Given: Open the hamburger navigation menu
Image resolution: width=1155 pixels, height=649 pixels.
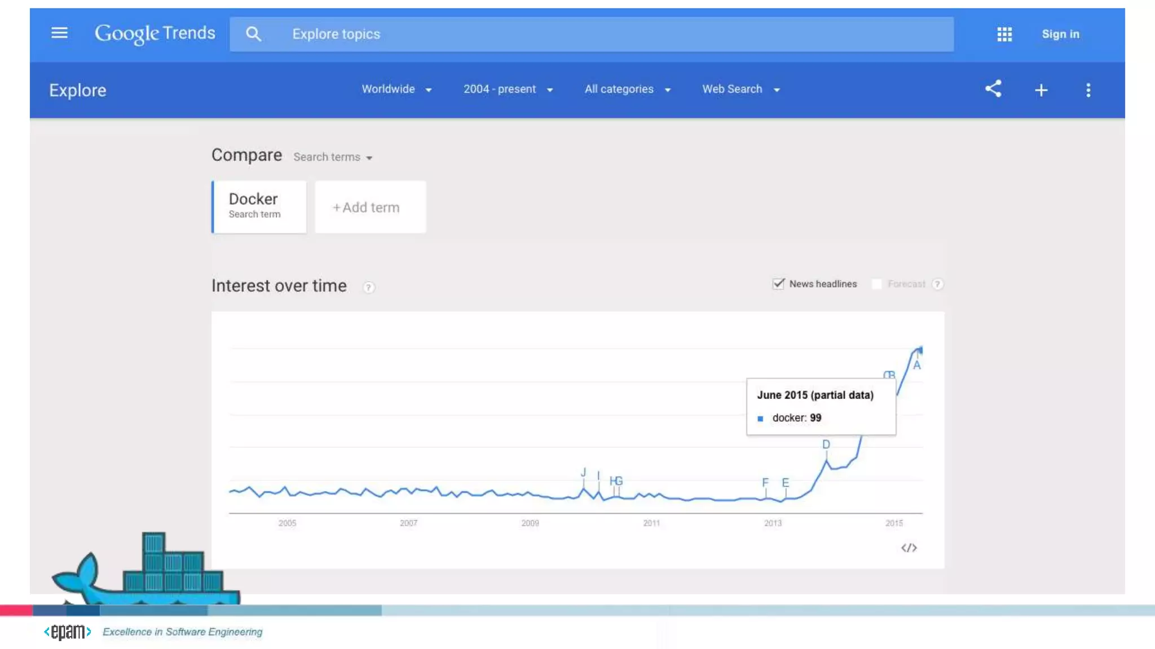Looking at the screenshot, I should [x=59, y=33].
